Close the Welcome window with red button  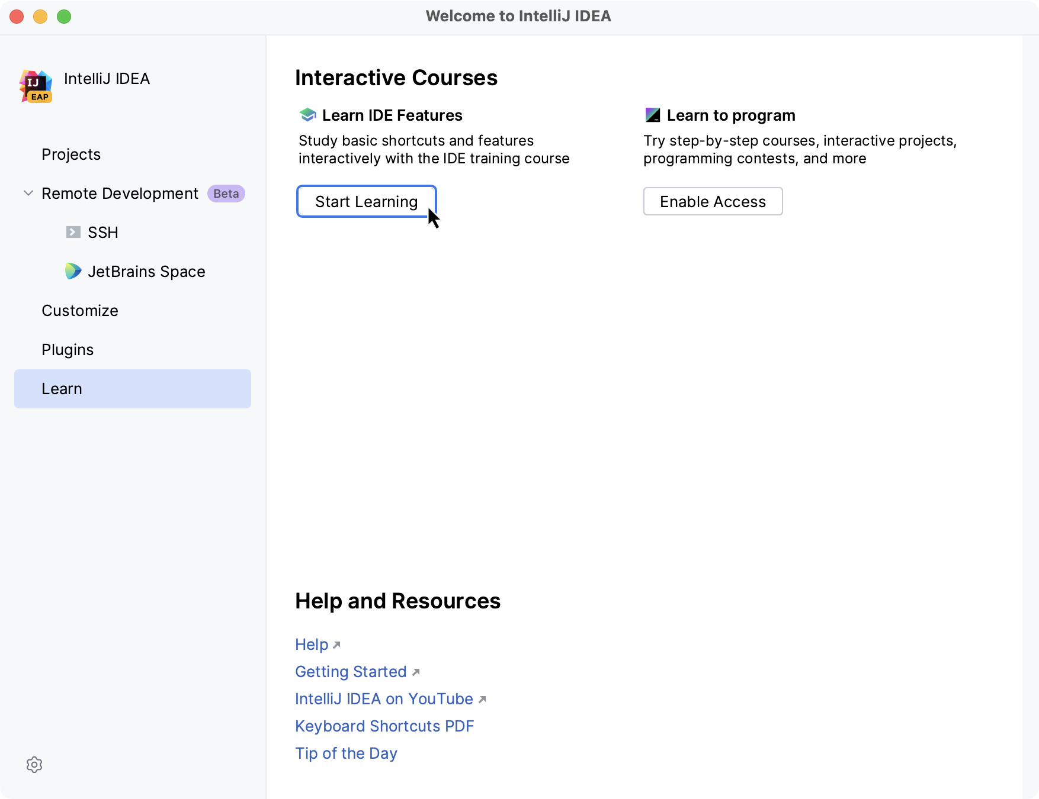pyautogui.click(x=17, y=17)
